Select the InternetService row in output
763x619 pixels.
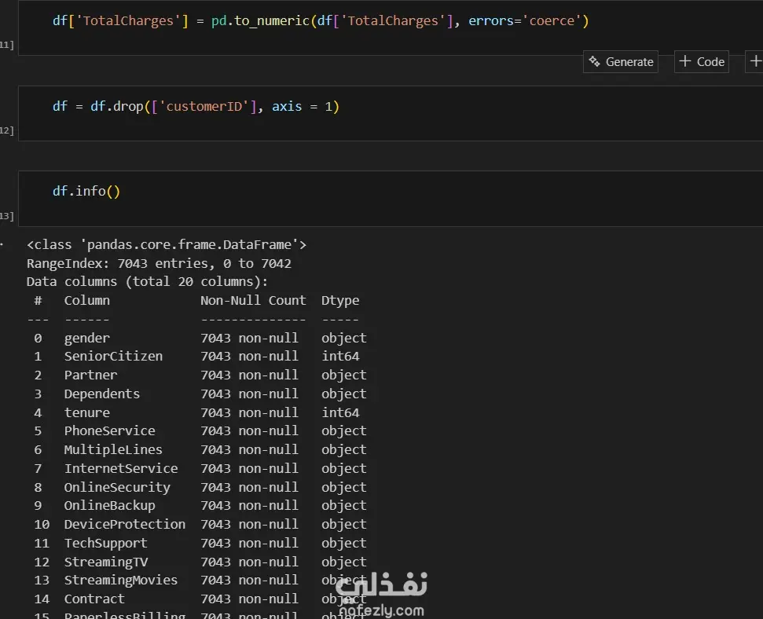[120, 469]
